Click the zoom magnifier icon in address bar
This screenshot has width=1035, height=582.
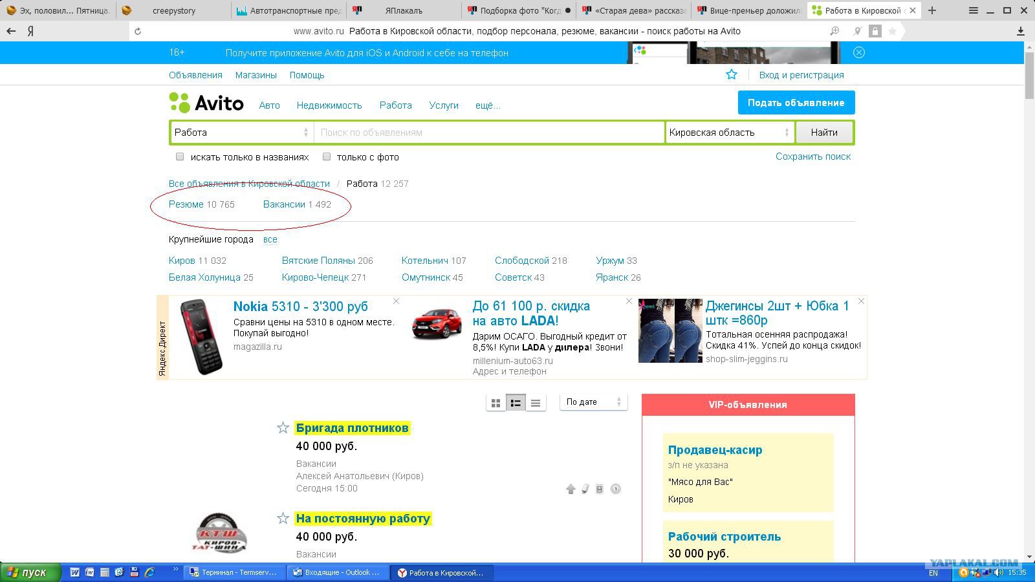click(x=835, y=31)
